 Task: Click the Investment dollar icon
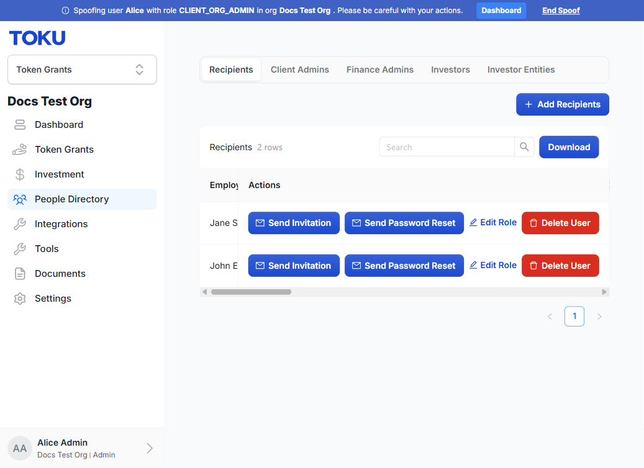[20, 174]
